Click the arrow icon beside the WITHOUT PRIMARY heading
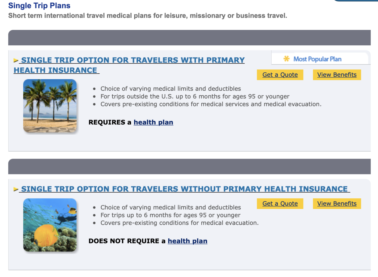 [x=16, y=189]
